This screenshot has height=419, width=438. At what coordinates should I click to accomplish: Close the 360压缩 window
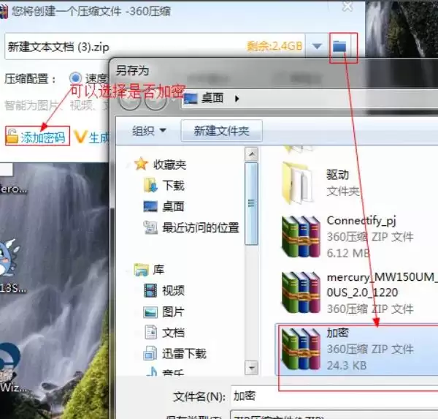coord(347,6)
